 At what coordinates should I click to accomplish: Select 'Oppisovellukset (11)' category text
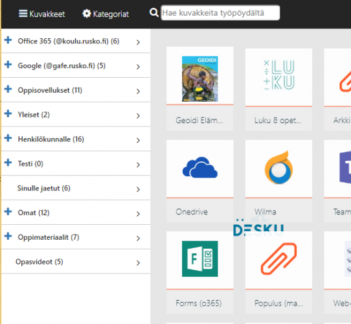(x=50, y=90)
